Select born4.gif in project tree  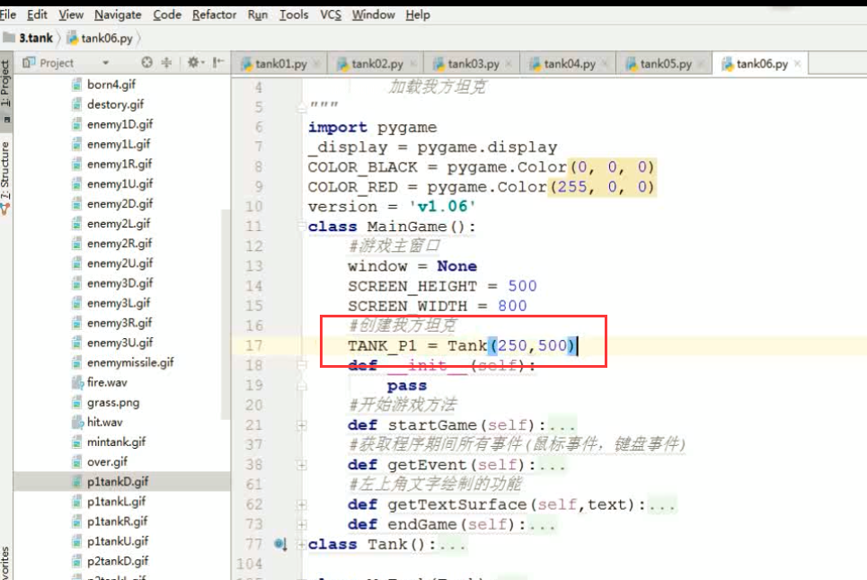pos(111,85)
